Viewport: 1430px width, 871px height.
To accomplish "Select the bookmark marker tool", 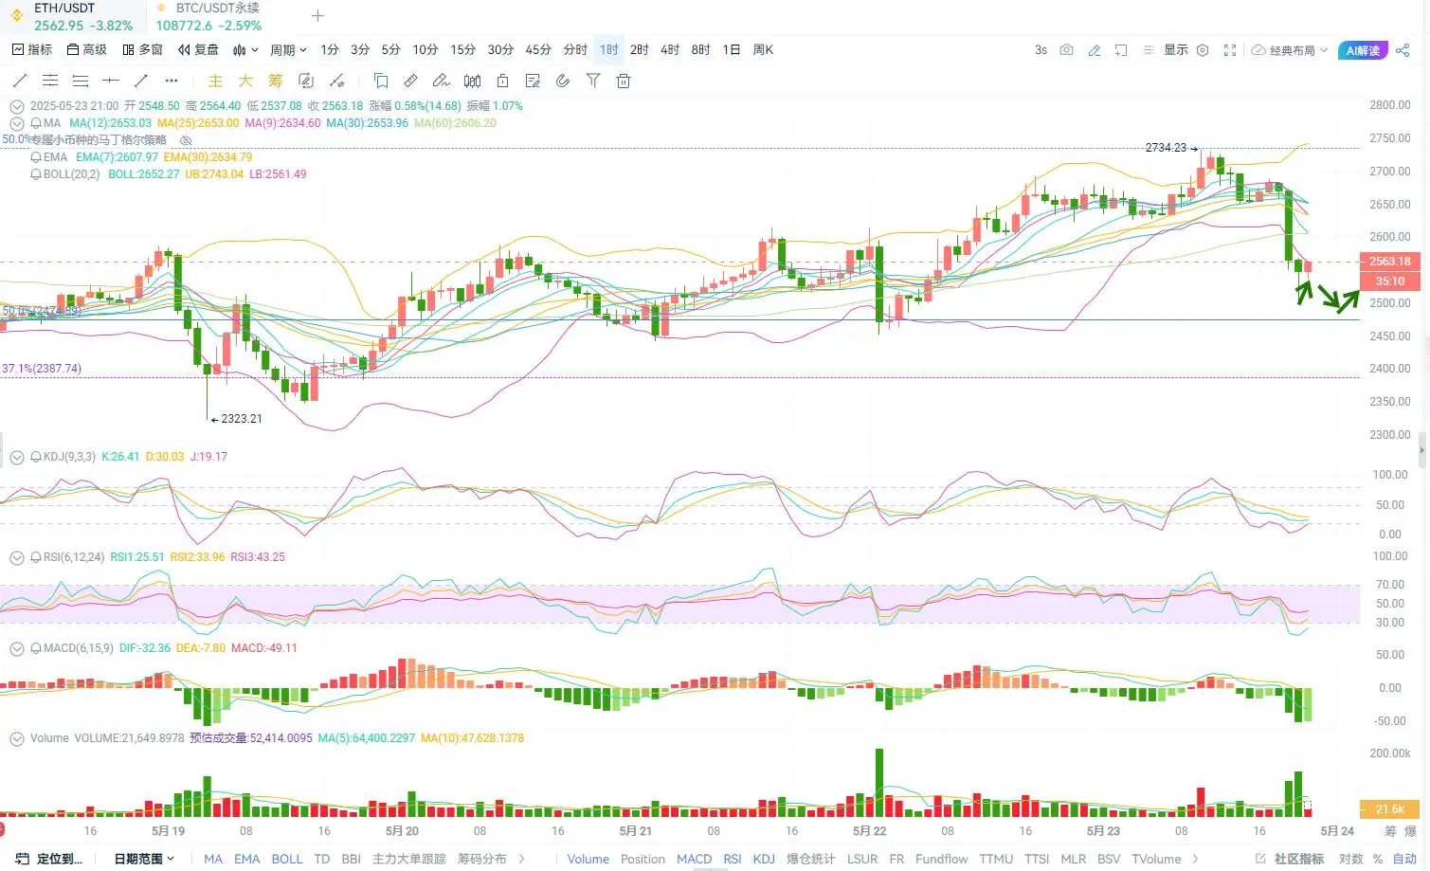I will (381, 81).
